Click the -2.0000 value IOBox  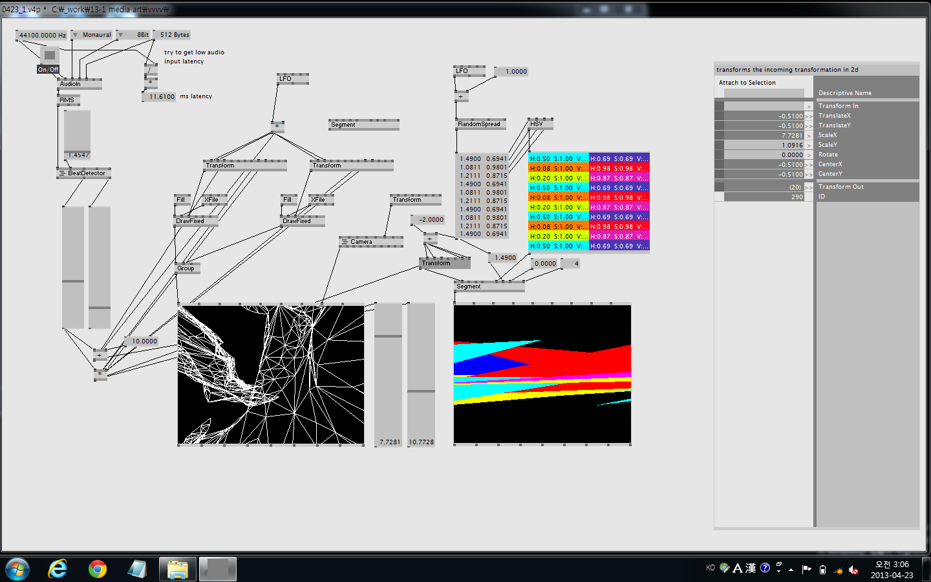point(427,220)
